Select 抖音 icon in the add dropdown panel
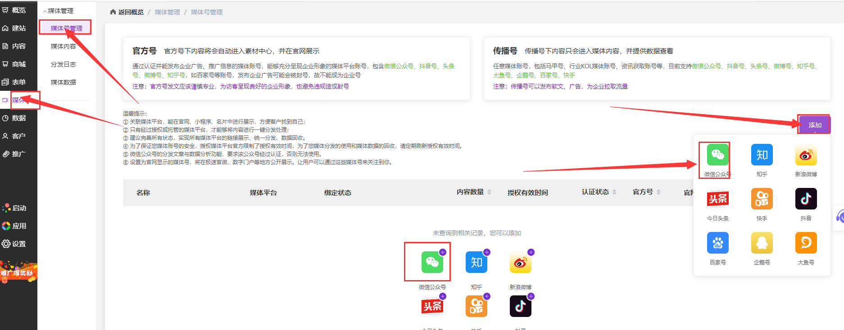This screenshot has width=844, height=330. [x=806, y=199]
